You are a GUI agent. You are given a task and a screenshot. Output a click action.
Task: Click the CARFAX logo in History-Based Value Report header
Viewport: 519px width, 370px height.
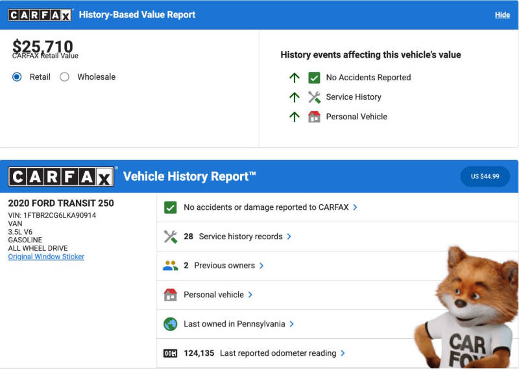40,14
